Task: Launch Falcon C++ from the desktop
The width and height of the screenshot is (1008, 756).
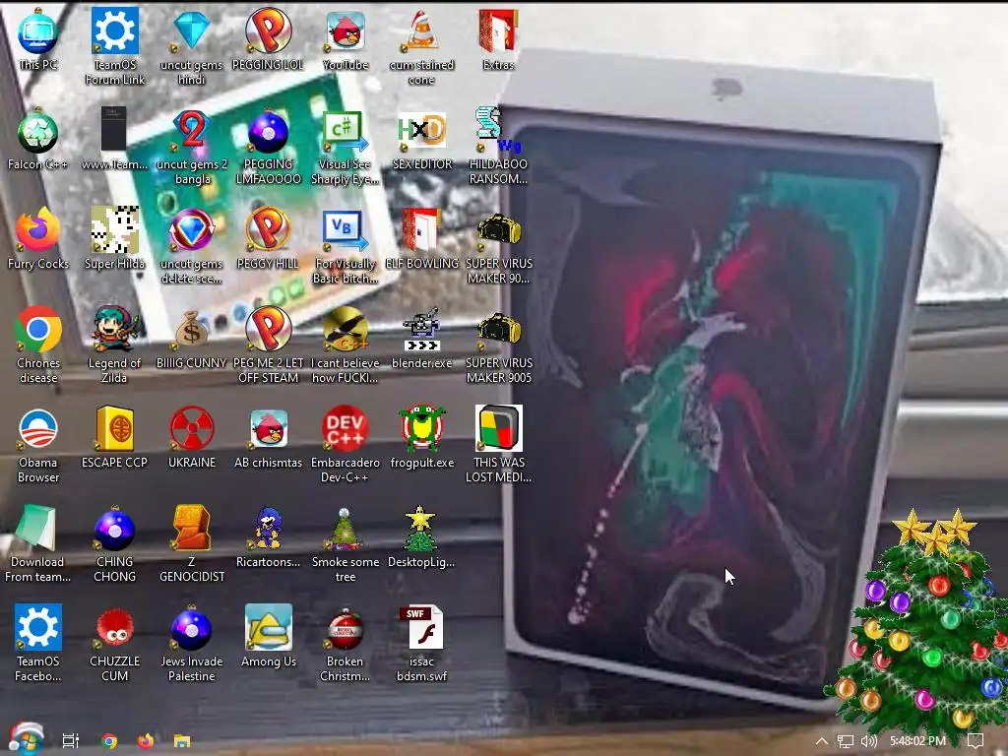Action: point(38,140)
